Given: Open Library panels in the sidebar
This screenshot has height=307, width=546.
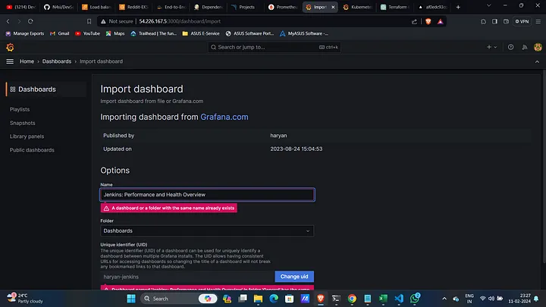Looking at the screenshot, I should click(x=27, y=136).
